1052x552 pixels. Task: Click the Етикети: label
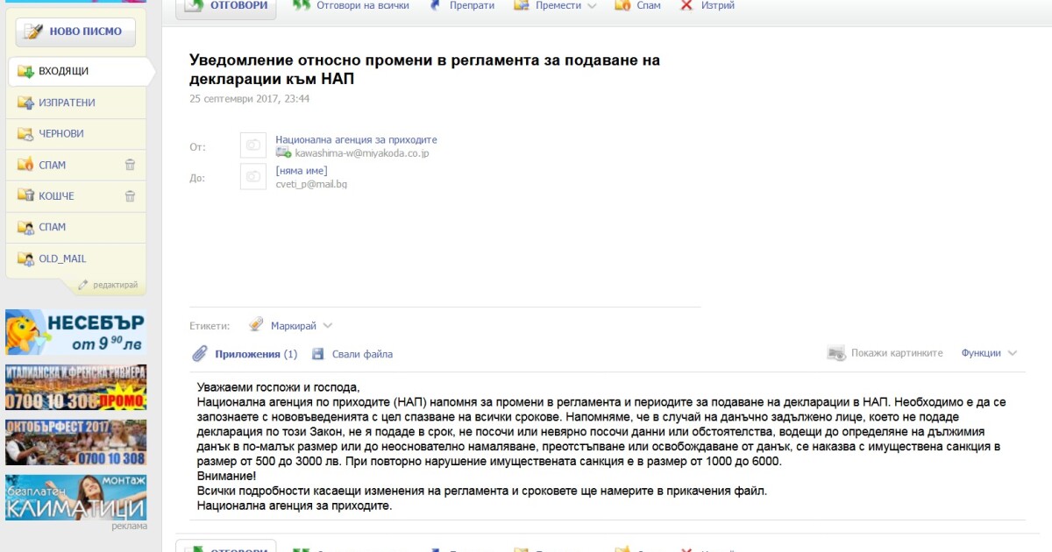point(210,326)
